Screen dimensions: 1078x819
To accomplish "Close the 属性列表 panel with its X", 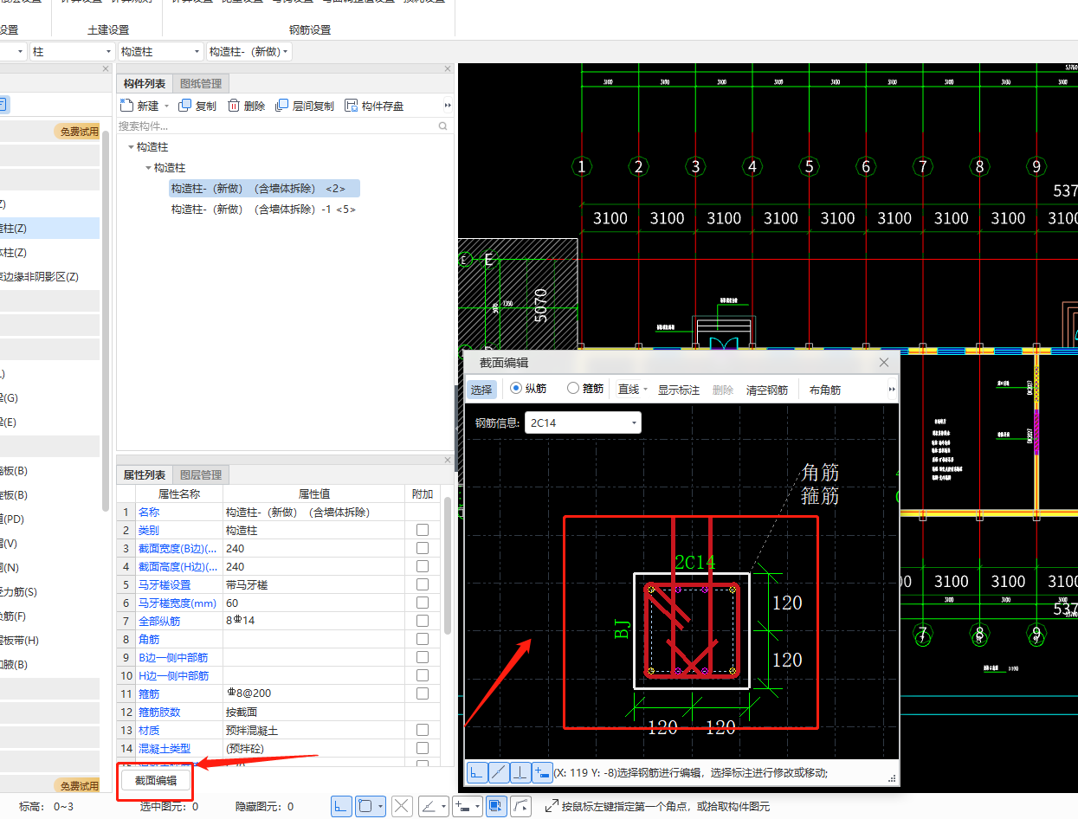I will [x=448, y=460].
